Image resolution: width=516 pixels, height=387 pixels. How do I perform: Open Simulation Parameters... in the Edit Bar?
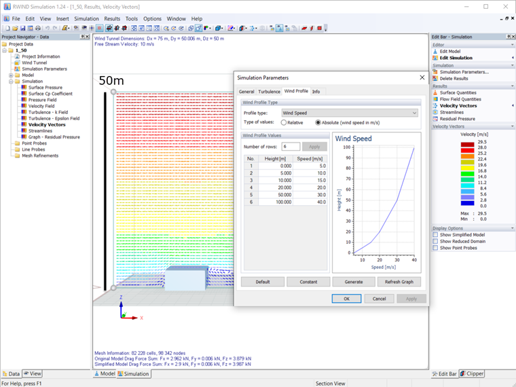coord(464,72)
